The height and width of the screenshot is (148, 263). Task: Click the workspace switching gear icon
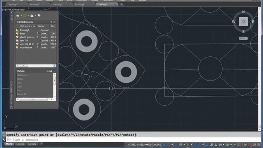228,145
